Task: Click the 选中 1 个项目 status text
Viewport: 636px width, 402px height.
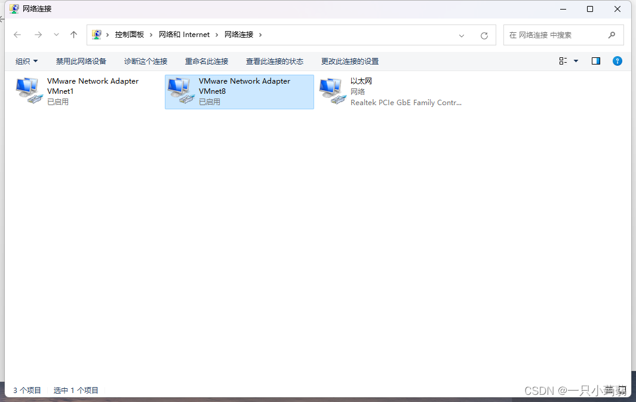Action: (76, 390)
